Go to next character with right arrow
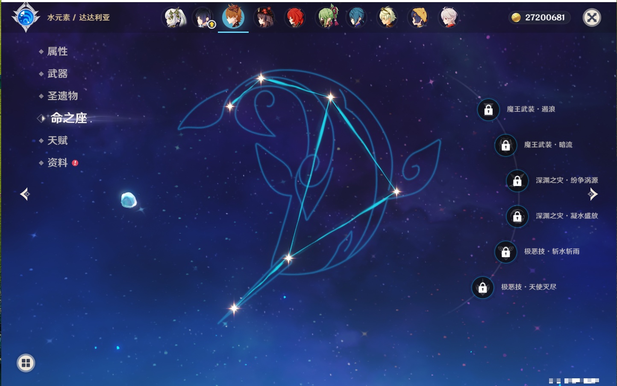The image size is (617, 386). [x=592, y=194]
